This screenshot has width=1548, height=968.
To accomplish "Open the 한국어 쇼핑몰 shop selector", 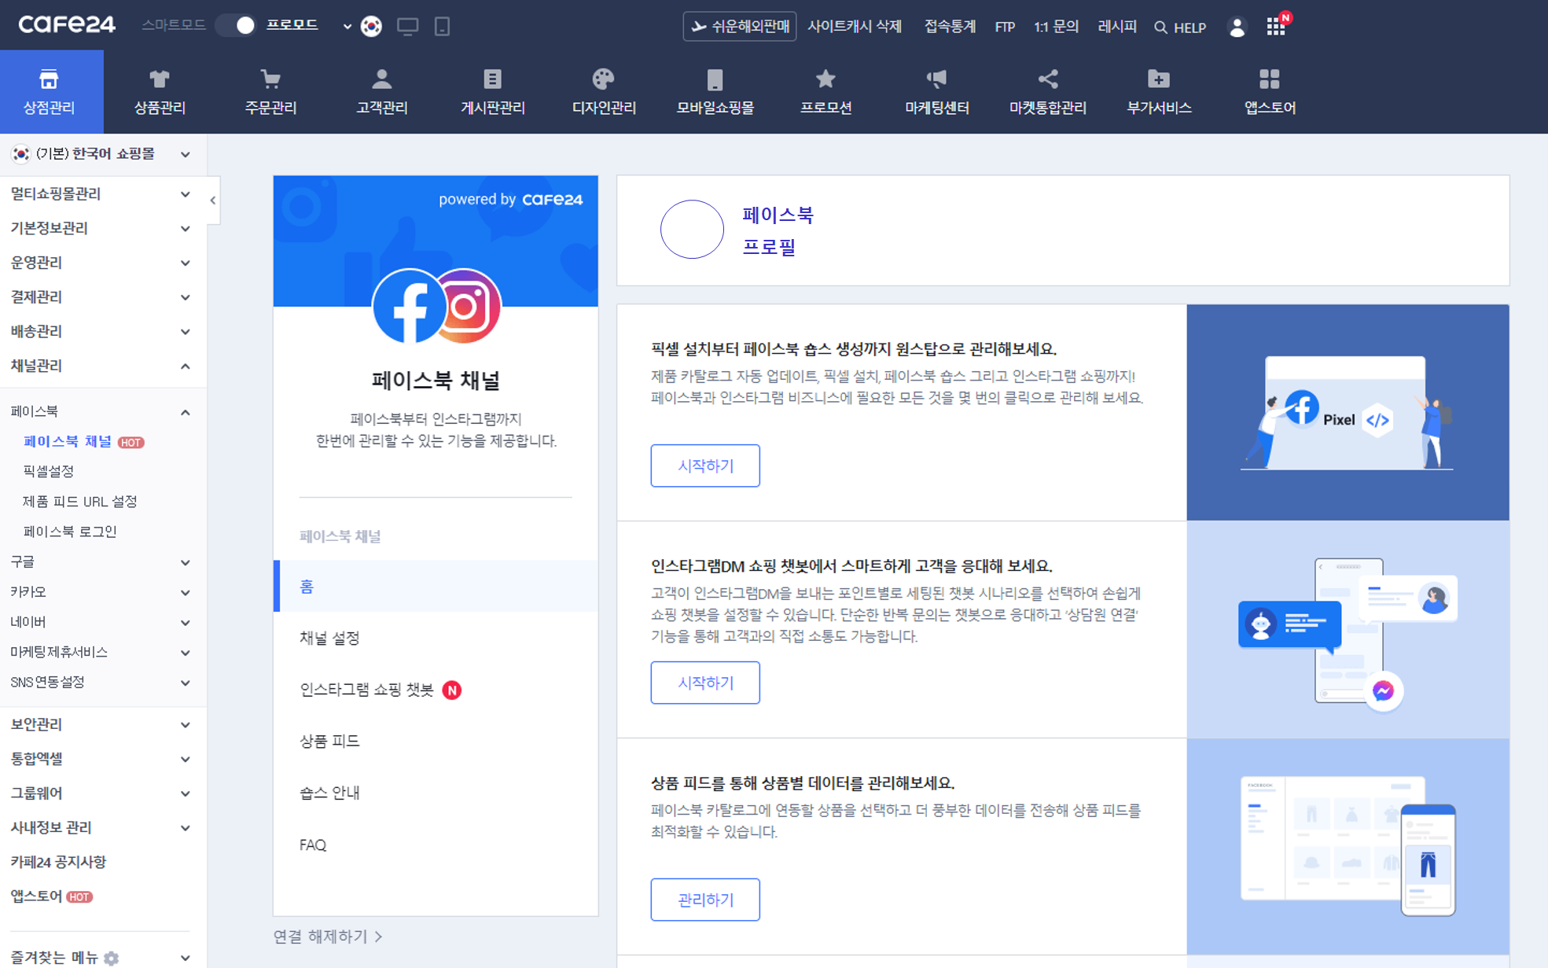I will click(x=102, y=153).
